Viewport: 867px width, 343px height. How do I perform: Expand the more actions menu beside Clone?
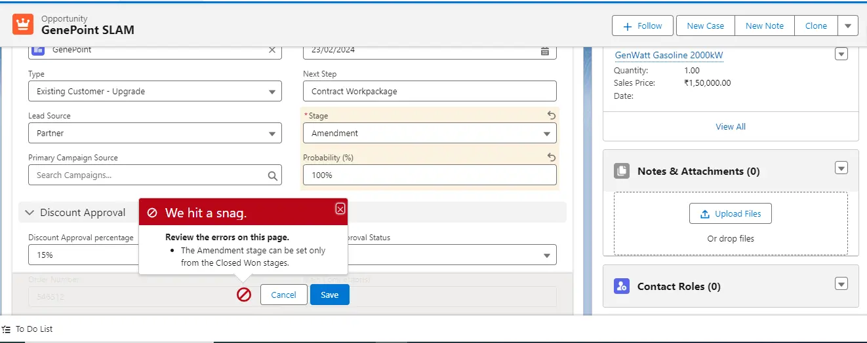click(847, 26)
